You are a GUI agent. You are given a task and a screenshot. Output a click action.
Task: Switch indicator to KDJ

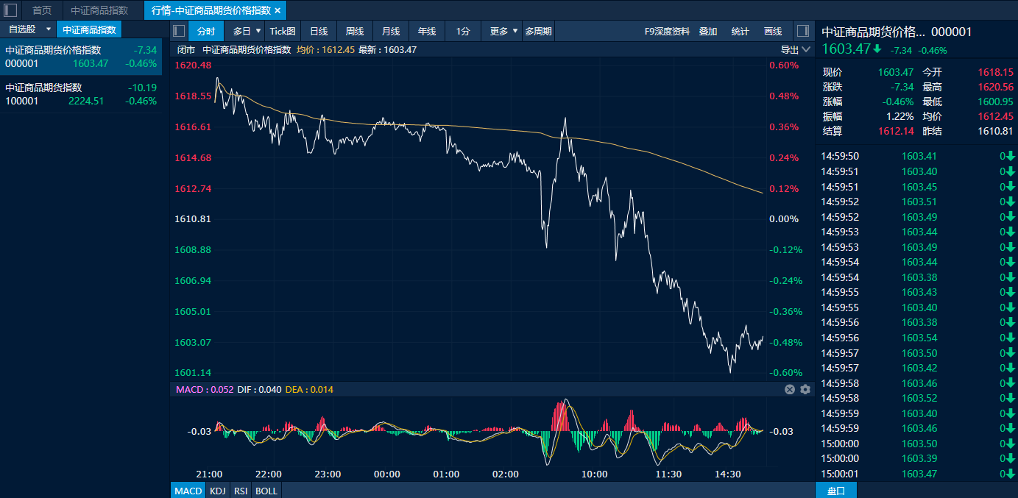(x=217, y=491)
